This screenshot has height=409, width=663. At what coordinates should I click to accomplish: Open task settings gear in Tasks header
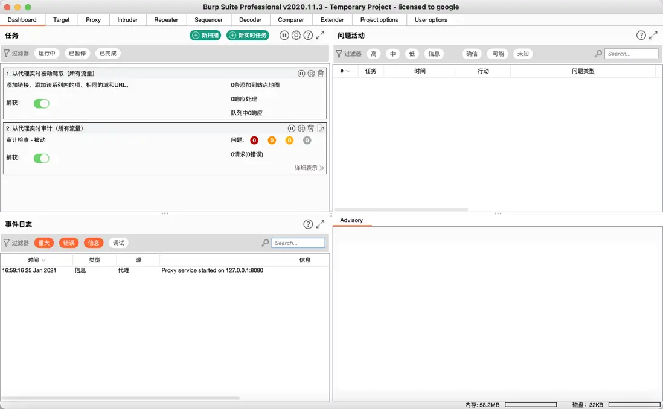pyautogui.click(x=296, y=36)
